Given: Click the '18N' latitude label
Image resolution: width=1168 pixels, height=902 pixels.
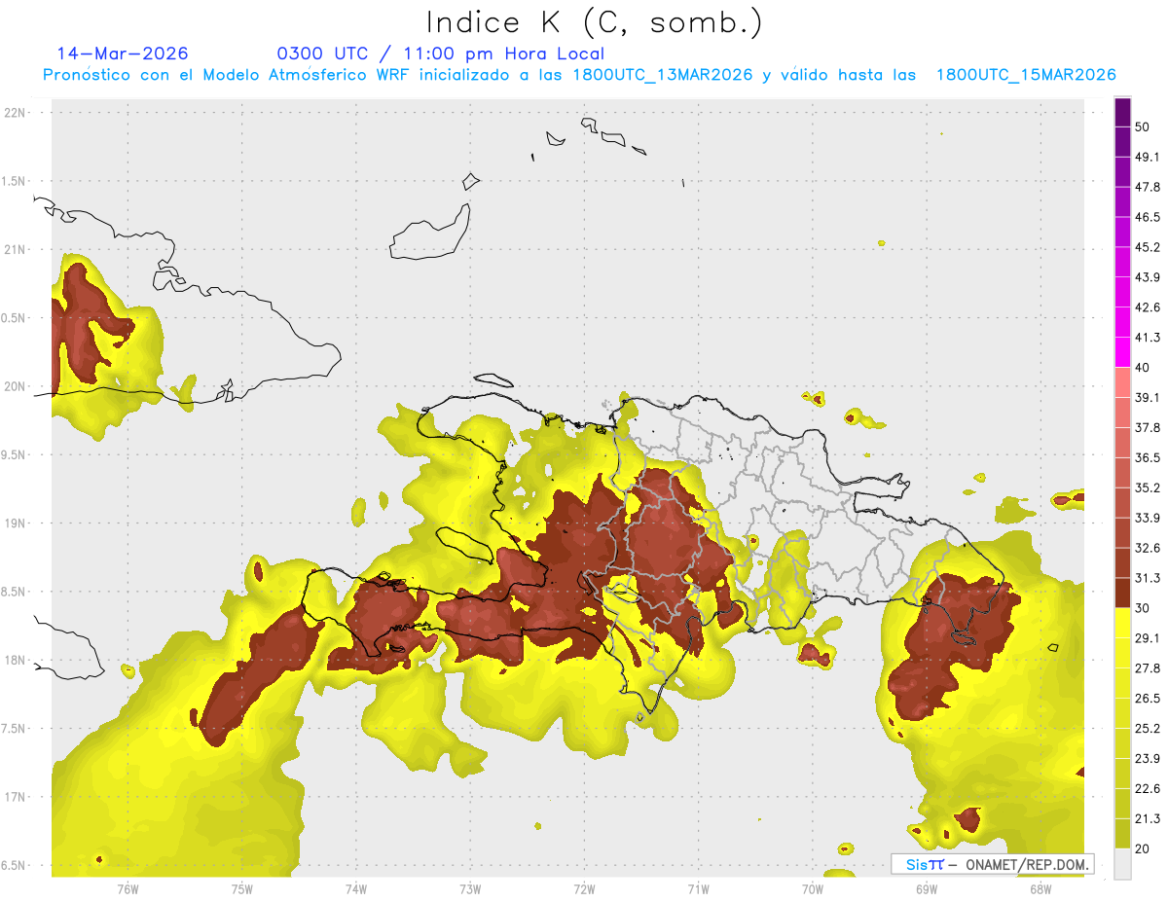Looking at the screenshot, I should (x=15, y=660).
